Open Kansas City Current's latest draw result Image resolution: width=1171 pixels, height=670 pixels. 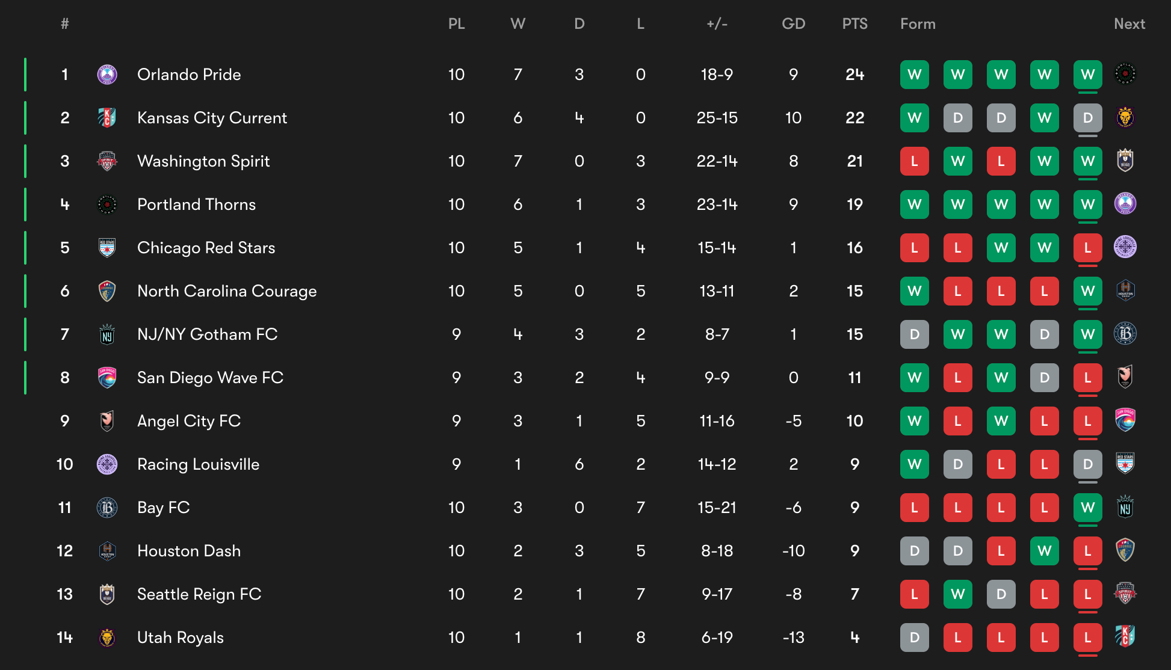1088,118
